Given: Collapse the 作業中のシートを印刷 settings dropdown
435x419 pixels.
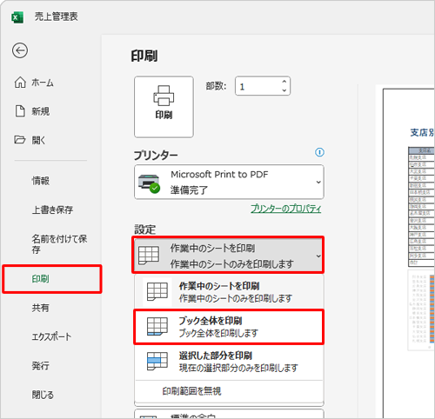Looking at the screenshot, I should [318, 256].
